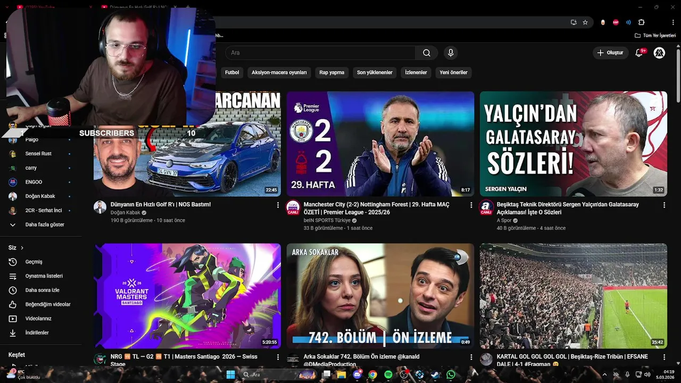The height and width of the screenshot is (383, 681).
Task: Select the İzlenenler filter chip
Action: coord(416,72)
